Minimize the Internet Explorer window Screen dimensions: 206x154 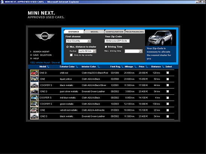pos(197,2)
